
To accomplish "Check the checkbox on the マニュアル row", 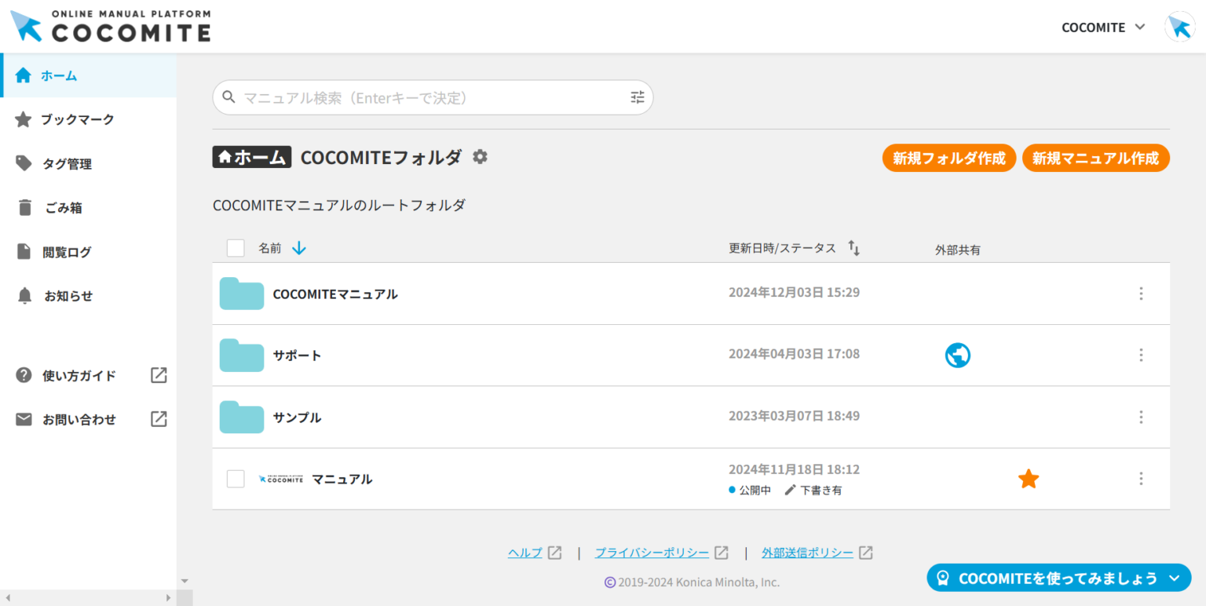I will [x=236, y=478].
